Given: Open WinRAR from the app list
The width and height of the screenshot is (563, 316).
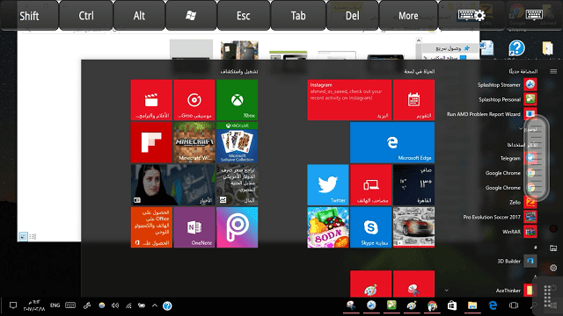Looking at the screenshot, I should (x=519, y=232).
